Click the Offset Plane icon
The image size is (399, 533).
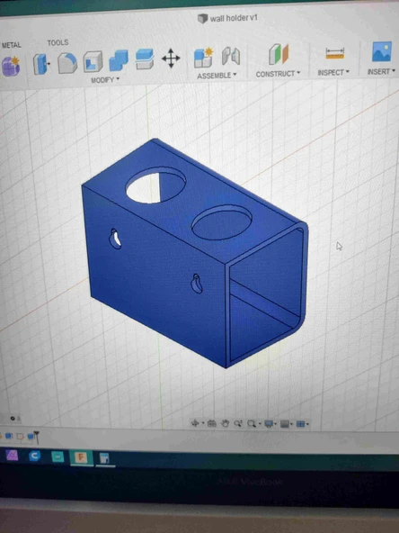[279, 54]
